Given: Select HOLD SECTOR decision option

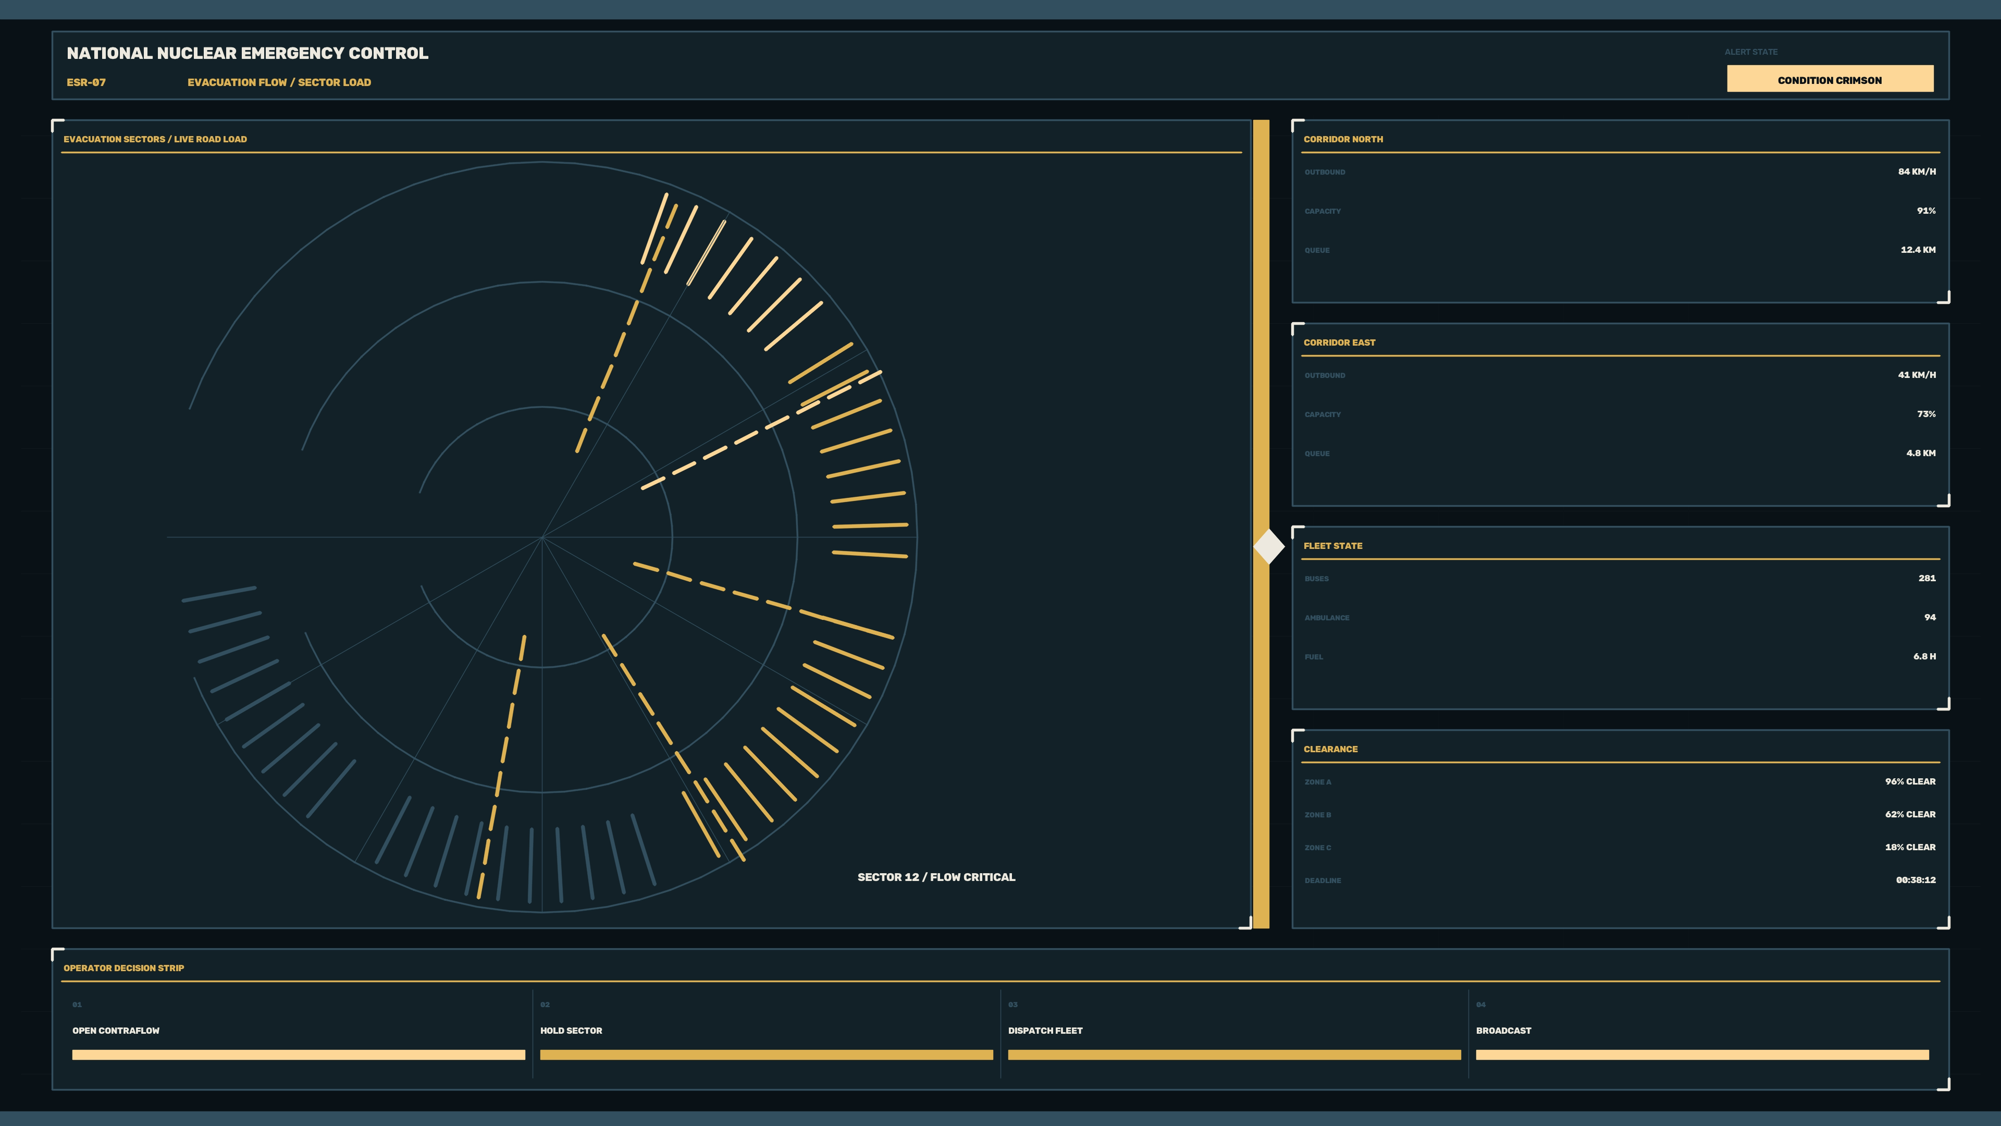Looking at the screenshot, I should pos(767,1034).
